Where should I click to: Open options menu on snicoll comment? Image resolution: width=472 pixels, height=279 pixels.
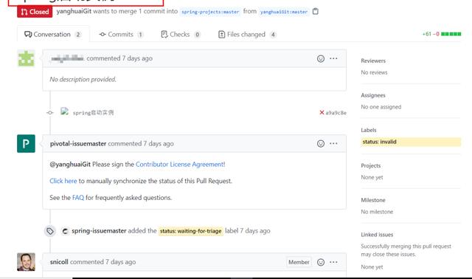tap(333, 262)
